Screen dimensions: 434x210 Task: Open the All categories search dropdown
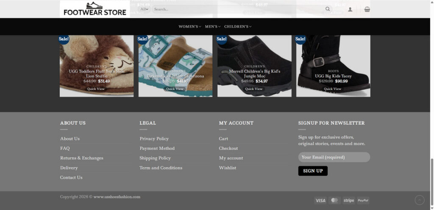(x=144, y=9)
